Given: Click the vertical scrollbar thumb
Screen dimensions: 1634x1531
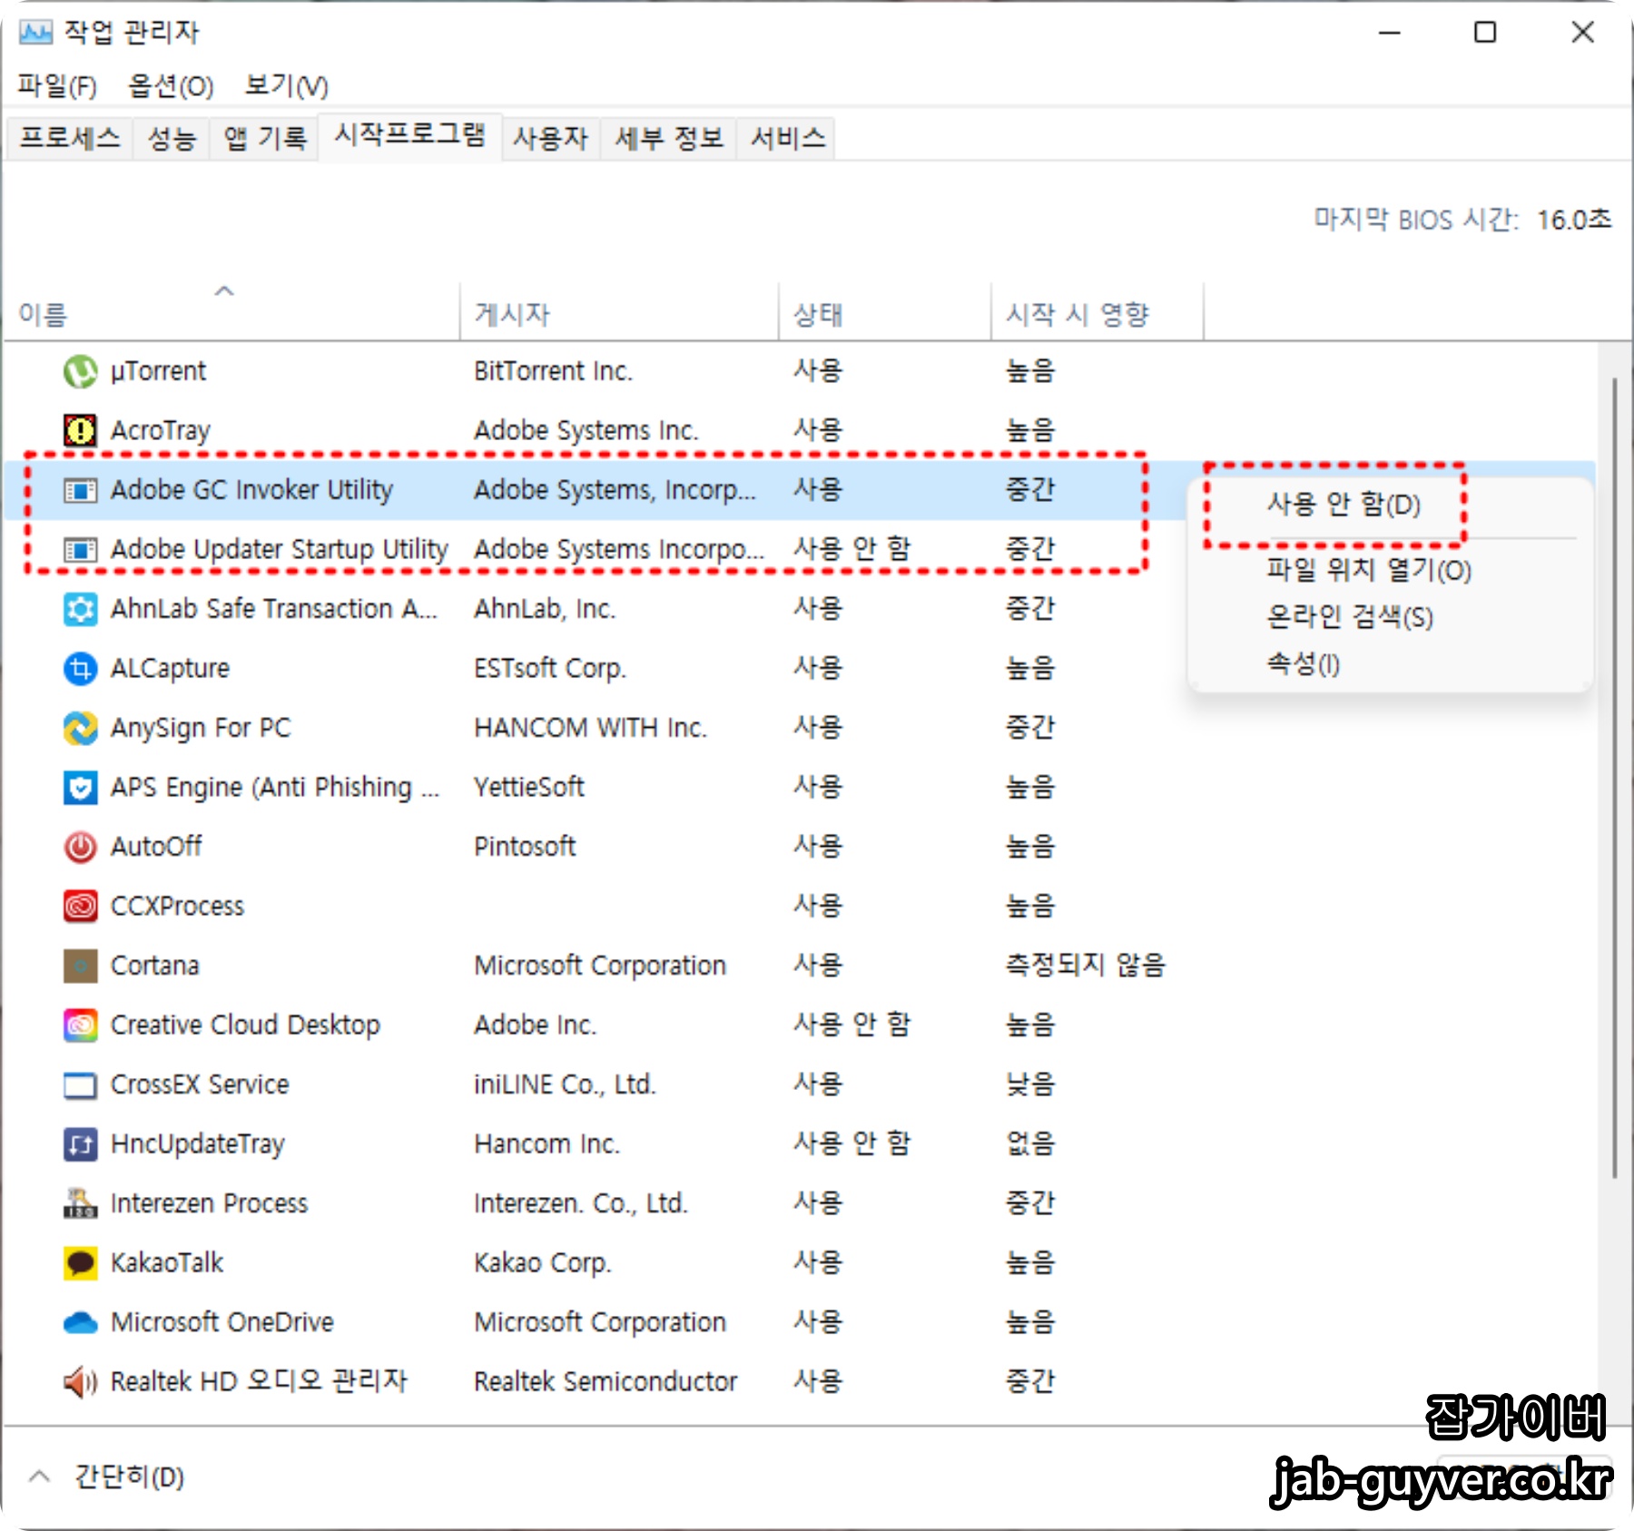Looking at the screenshot, I should click(1614, 779).
